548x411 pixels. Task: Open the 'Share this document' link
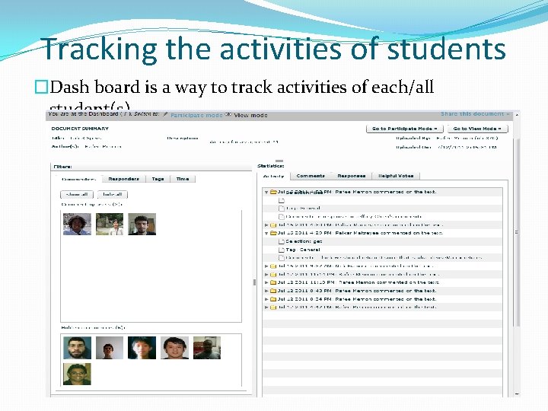(475, 114)
